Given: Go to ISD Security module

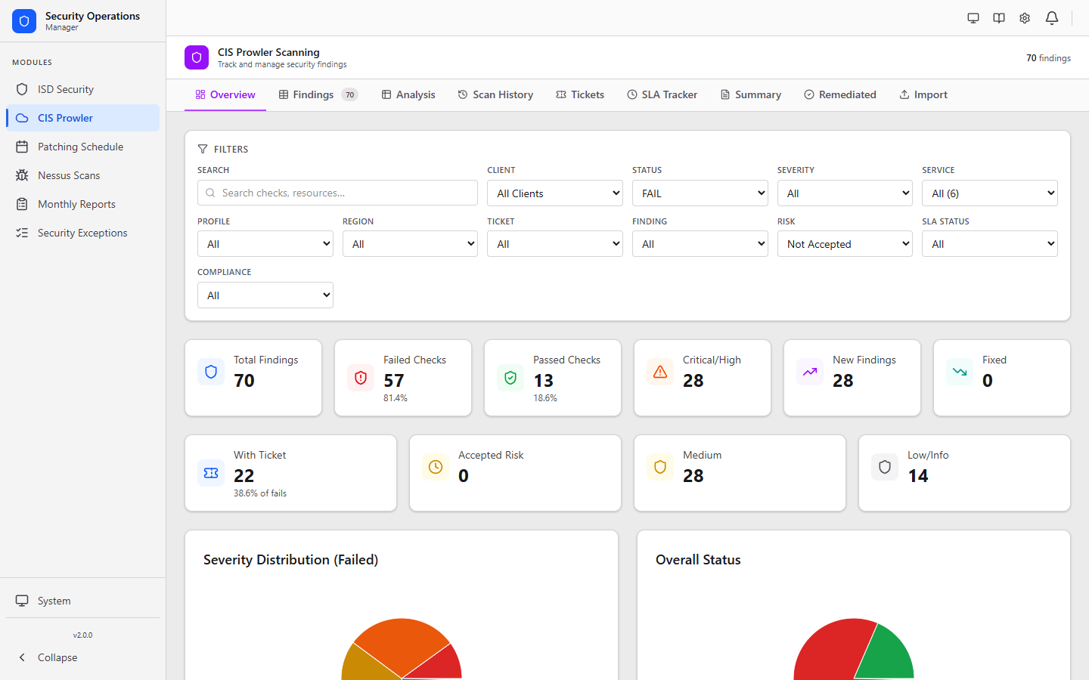Looking at the screenshot, I should point(83,89).
